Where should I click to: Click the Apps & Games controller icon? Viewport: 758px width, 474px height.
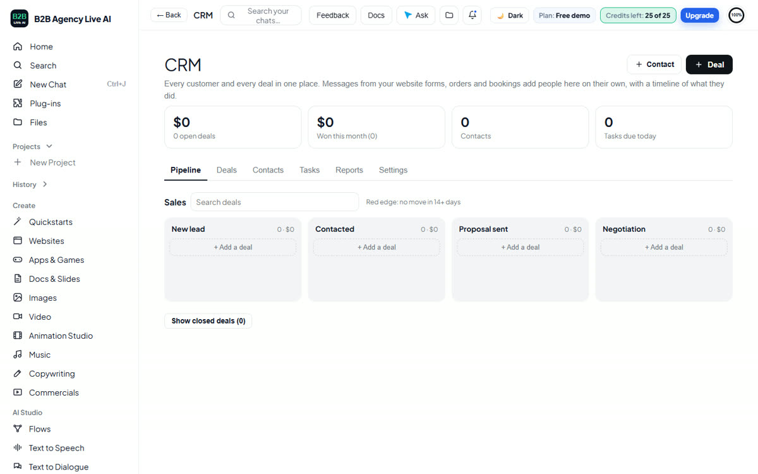[x=17, y=260]
